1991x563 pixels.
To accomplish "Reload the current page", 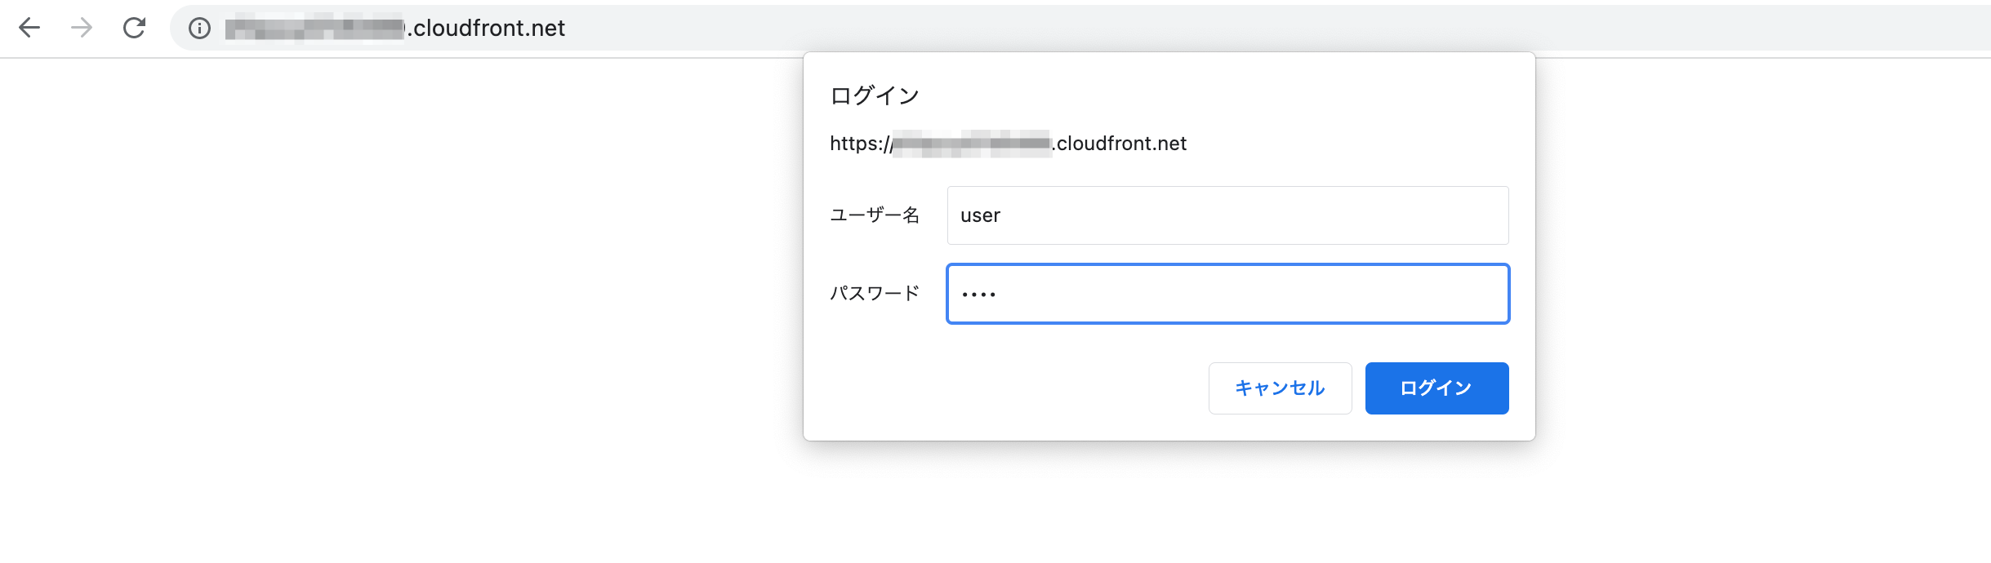I will coord(134,28).
